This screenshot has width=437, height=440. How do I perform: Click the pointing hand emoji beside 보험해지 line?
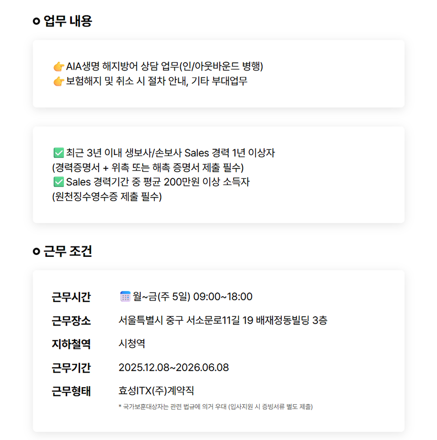(58, 81)
